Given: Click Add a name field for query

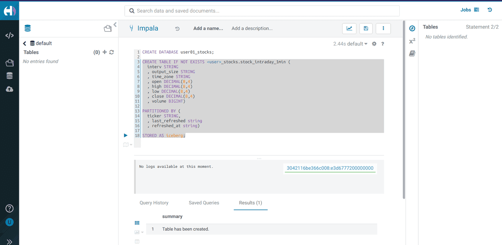Looking at the screenshot, I should tap(208, 29).
